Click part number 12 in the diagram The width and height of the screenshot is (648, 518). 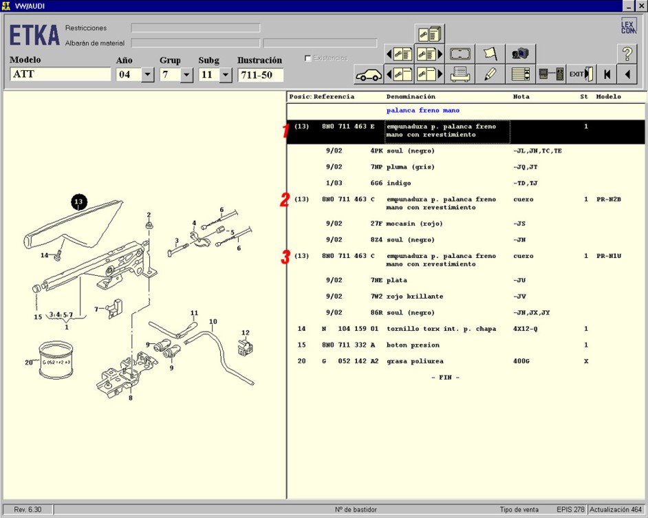(x=246, y=332)
